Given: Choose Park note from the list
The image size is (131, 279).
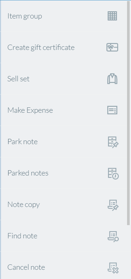Looking at the screenshot, I should coord(64,141).
